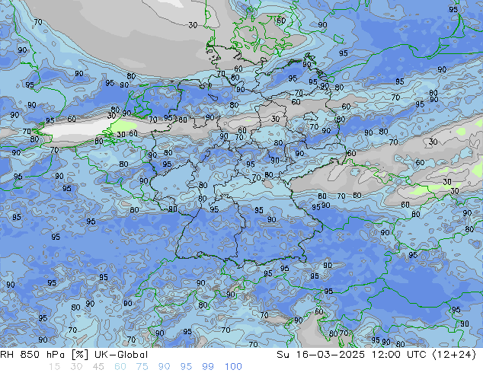Select the legend value 60 in the colour scale
The height and width of the screenshot is (373, 483).
[120, 367]
